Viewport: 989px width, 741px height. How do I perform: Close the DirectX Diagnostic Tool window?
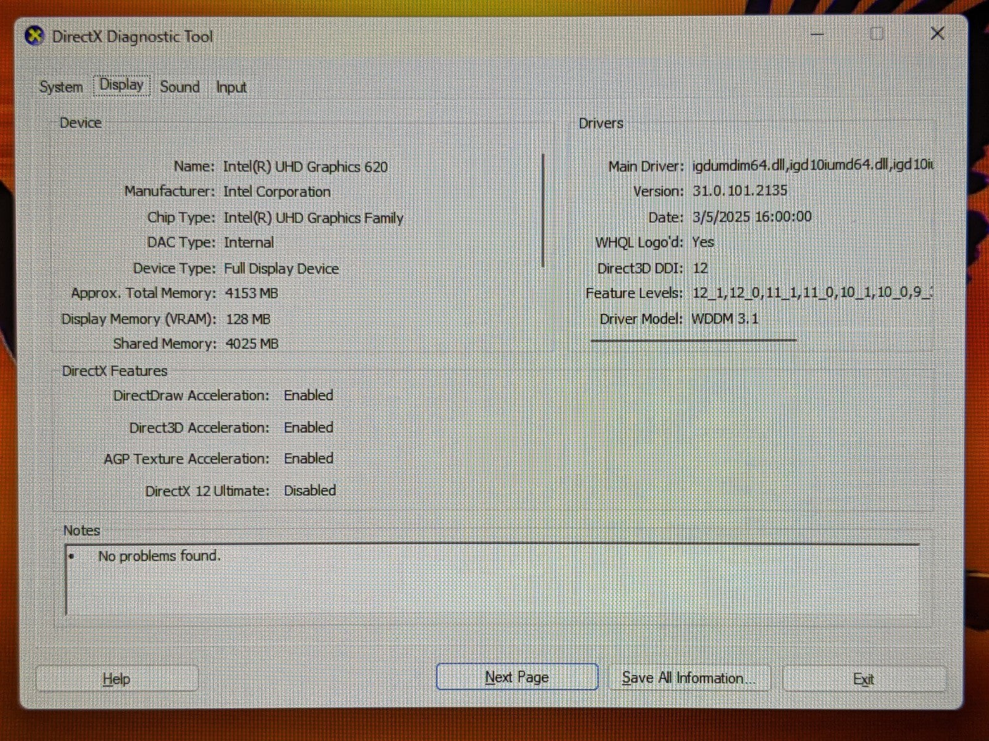pos(937,34)
